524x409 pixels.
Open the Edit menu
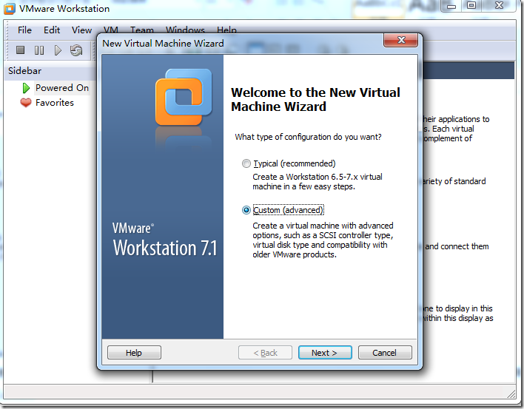coord(52,30)
